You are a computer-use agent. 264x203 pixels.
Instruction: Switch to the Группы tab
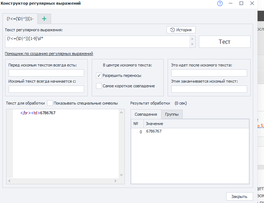(172, 114)
